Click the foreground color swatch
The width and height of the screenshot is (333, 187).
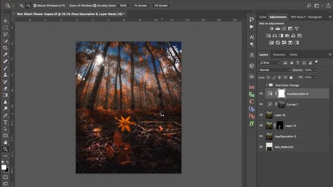click(4, 167)
